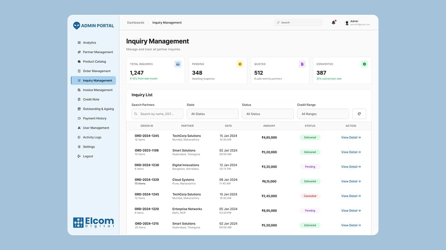Focus the Search Partners input box
The height and width of the screenshot is (250, 446).
coord(157,114)
